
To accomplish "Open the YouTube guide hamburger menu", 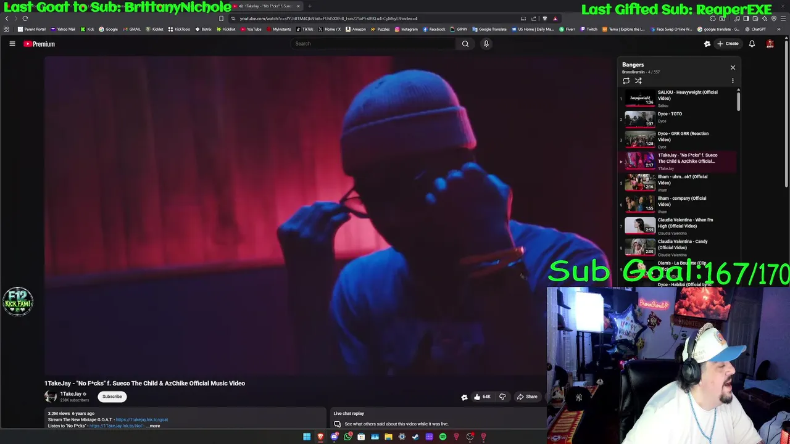I will coord(12,44).
